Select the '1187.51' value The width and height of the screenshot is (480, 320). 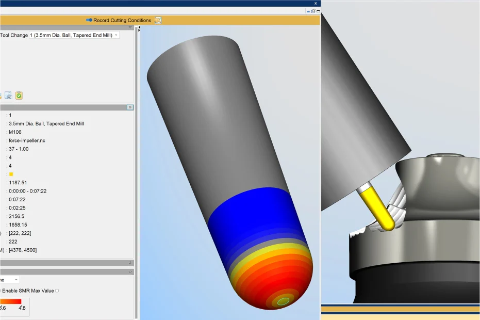click(x=18, y=183)
